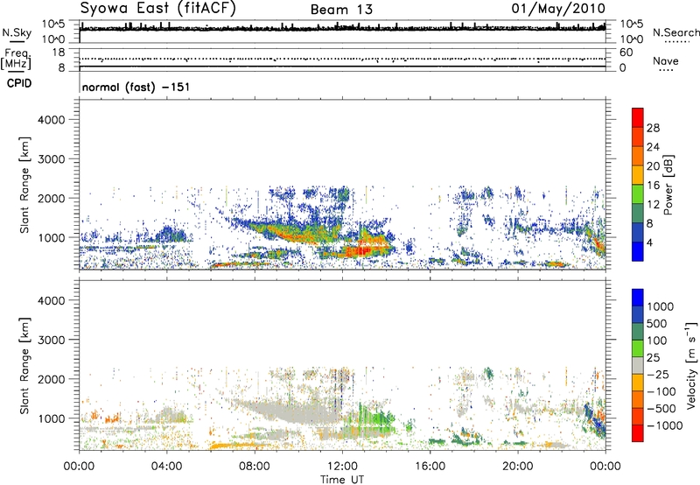Click the bright green 25-100 velocity swatch
The width and height of the screenshot is (700, 485).
pyautogui.click(x=638, y=348)
